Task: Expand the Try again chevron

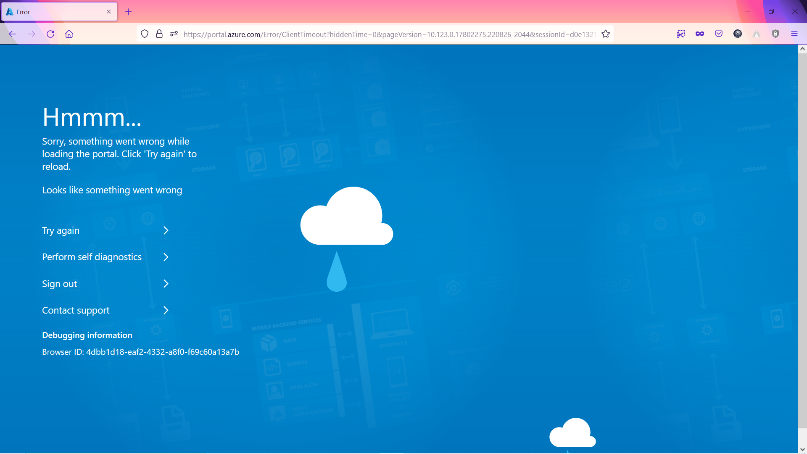Action: [166, 231]
